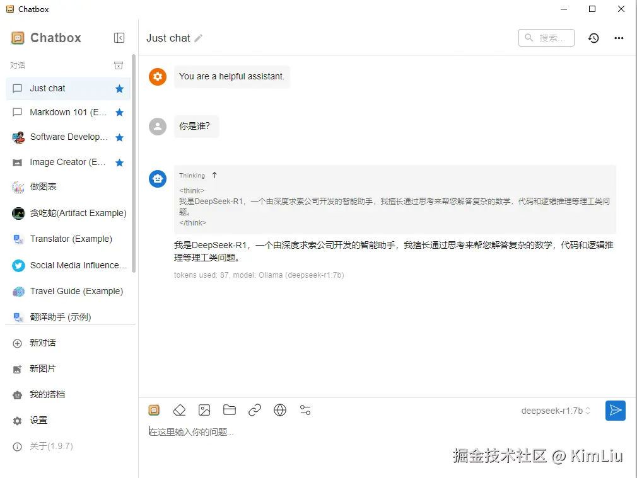Toggle star on Image Creator conversation
The height and width of the screenshot is (478, 637).
tap(119, 162)
